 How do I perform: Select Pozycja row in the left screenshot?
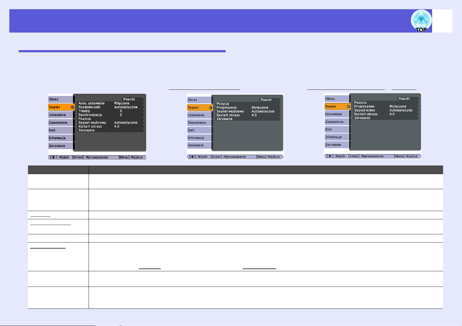pos(110,119)
